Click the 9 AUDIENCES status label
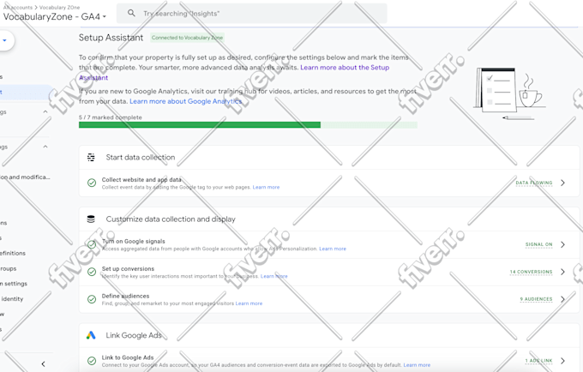 pos(536,299)
